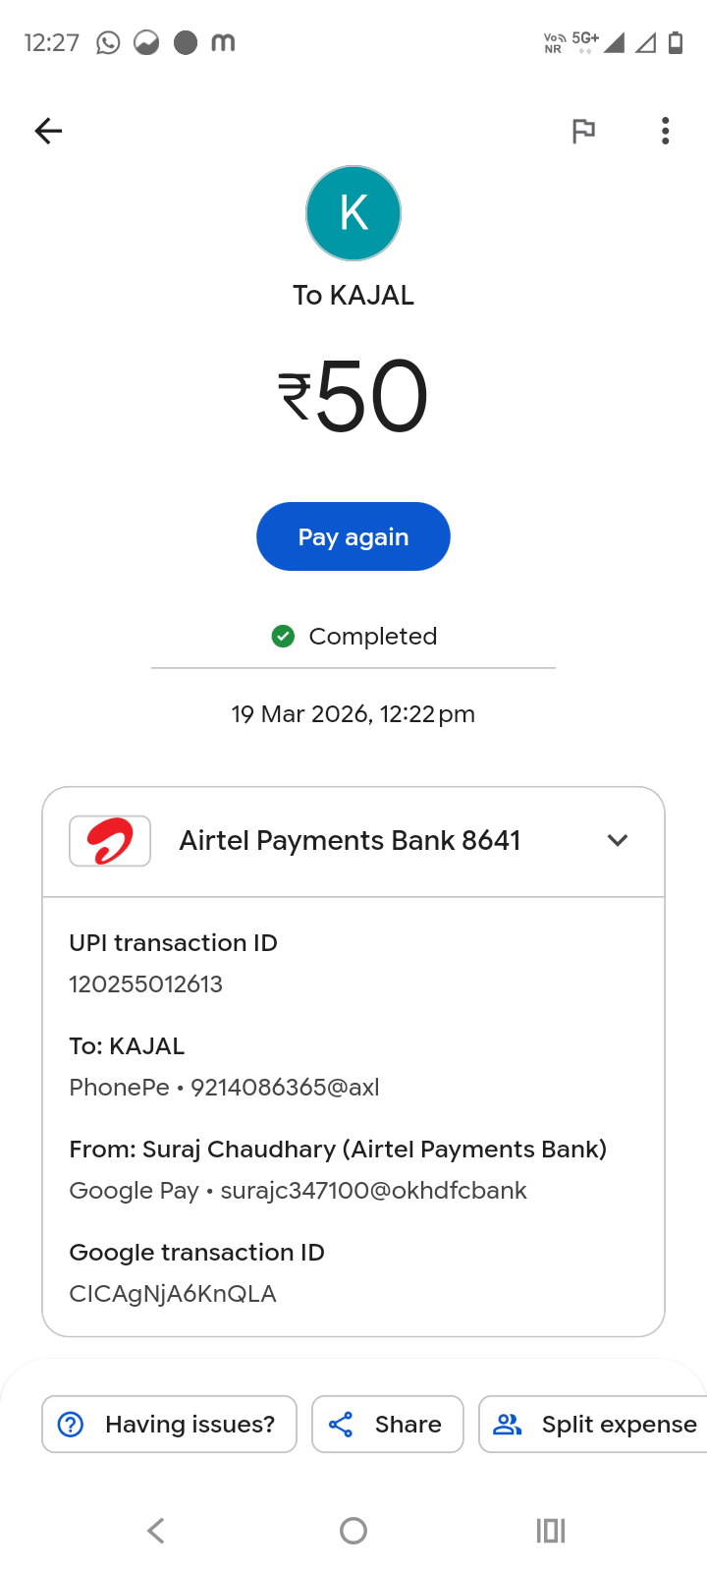707x1572 pixels.
Task: Tap the back arrow icon
Action: (48, 131)
